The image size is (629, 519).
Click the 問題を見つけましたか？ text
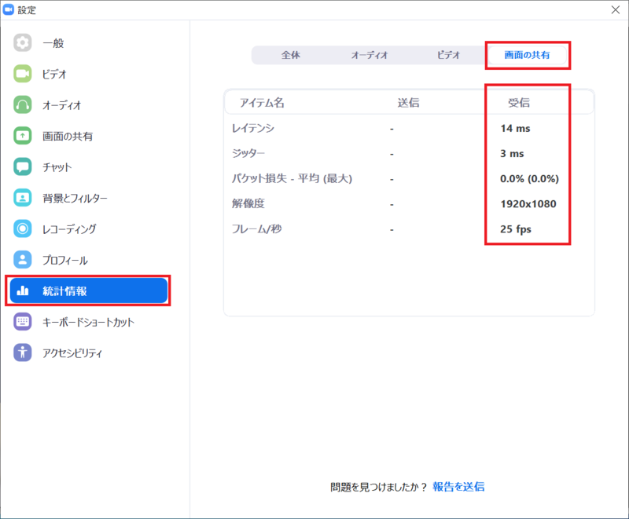click(x=379, y=487)
